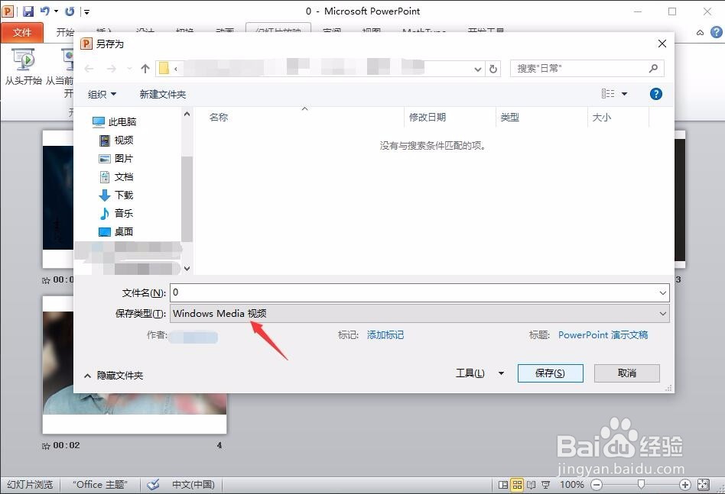Click the 100% zoom level

coord(571,484)
